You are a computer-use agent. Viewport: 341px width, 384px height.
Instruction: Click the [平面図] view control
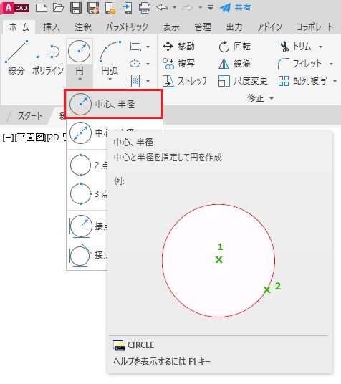tap(30, 138)
